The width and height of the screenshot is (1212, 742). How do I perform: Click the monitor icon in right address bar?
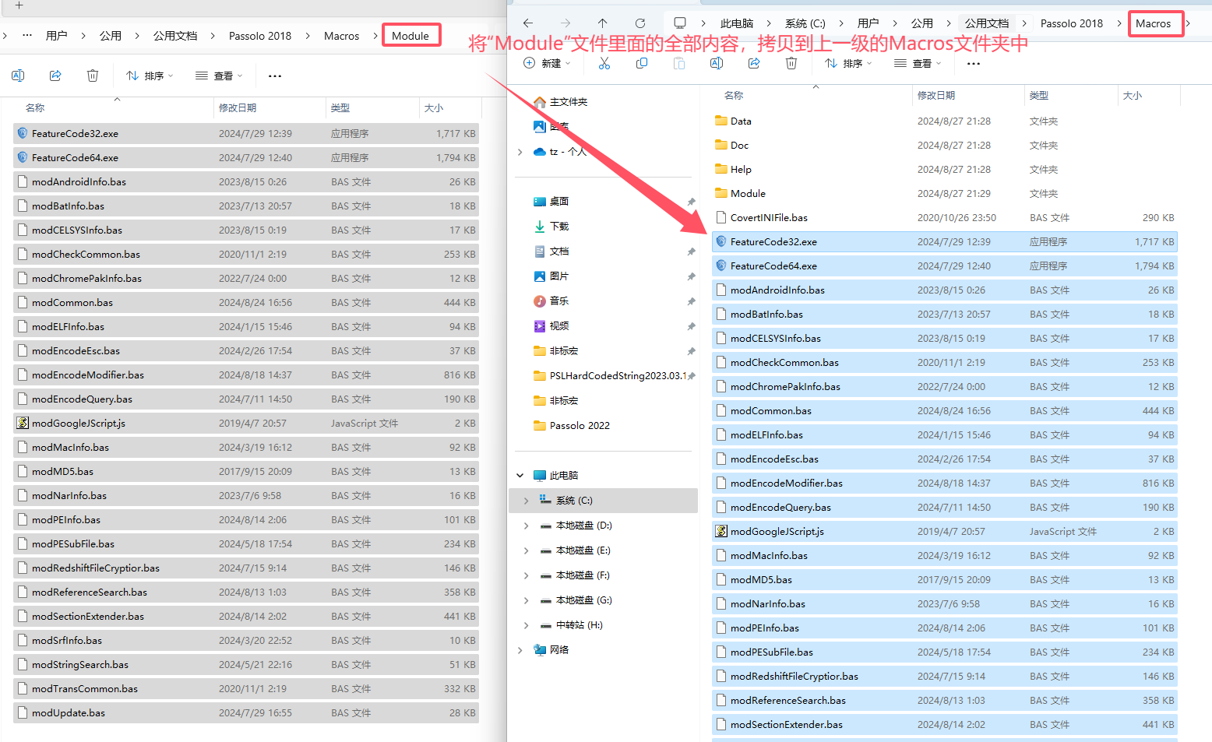click(x=680, y=23)
